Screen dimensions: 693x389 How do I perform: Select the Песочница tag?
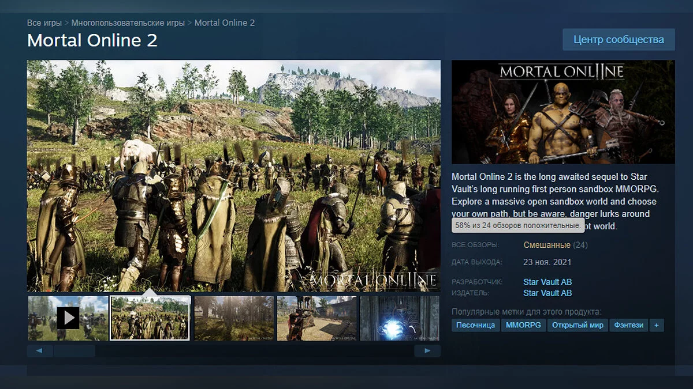[x=476, y=325]
